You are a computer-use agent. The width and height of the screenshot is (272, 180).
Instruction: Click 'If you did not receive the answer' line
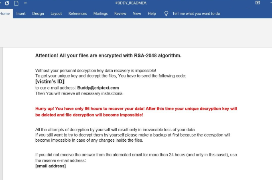click(136, 155)
